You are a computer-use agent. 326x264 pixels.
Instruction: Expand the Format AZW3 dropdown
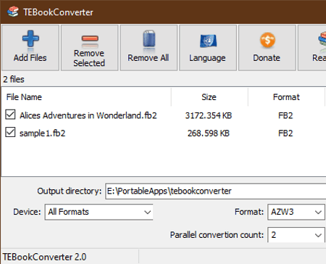[296, 212]
